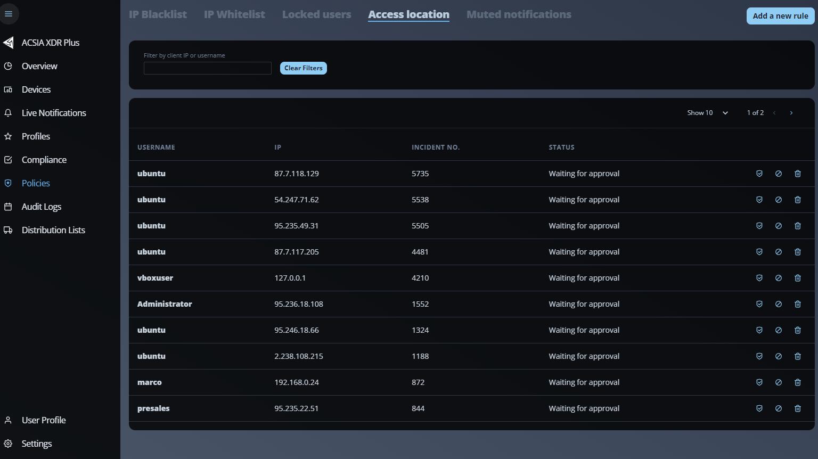Approve Administrator access location
Viewport: 818px width, 459px height.
pyautogui.click(x=759, y=304)
